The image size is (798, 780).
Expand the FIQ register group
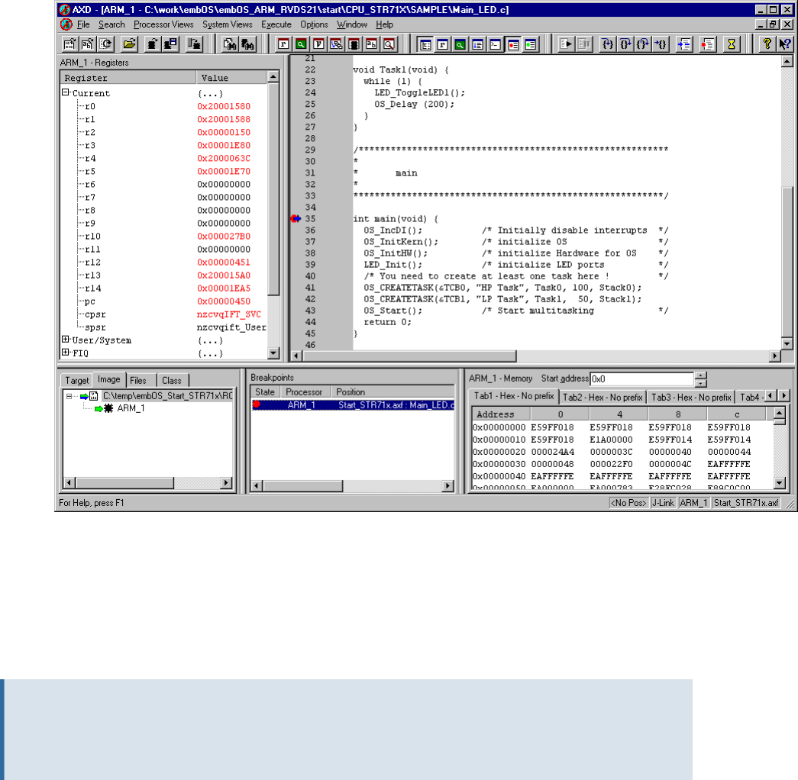click(66, 353)
